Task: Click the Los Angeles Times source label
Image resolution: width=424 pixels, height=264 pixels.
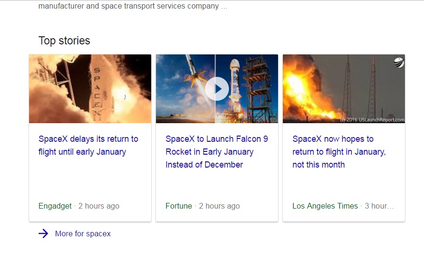Action: (325, 206)
